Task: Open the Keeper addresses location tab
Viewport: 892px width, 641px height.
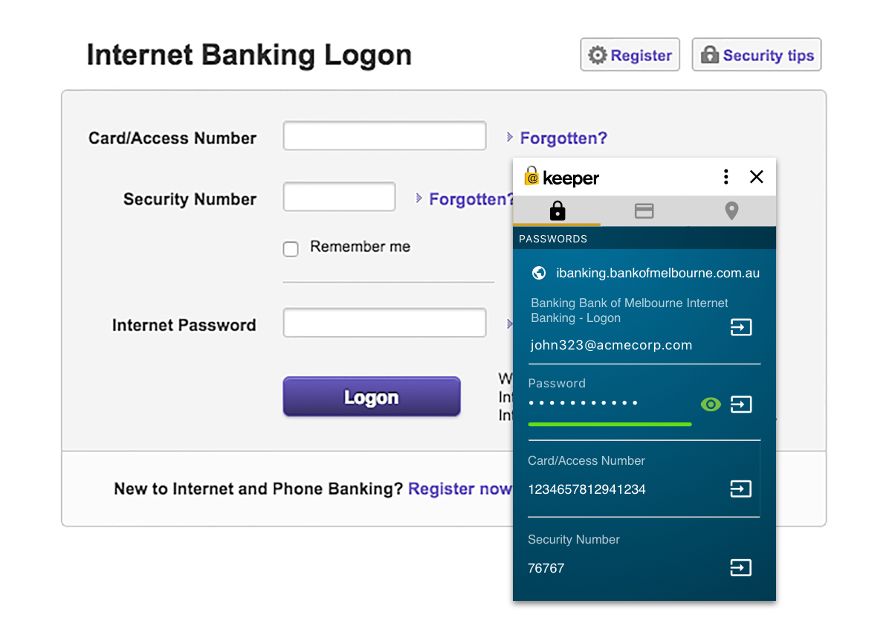Action: click(731, 212)
